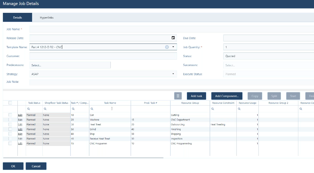
Task: Click the Add Component button
Action: click(x=227, y=96)
